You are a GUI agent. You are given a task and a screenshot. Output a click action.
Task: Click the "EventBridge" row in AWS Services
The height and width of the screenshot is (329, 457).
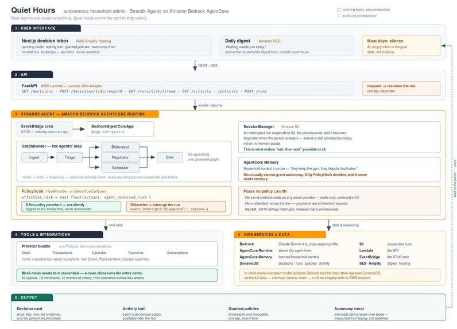coord(370,257)
